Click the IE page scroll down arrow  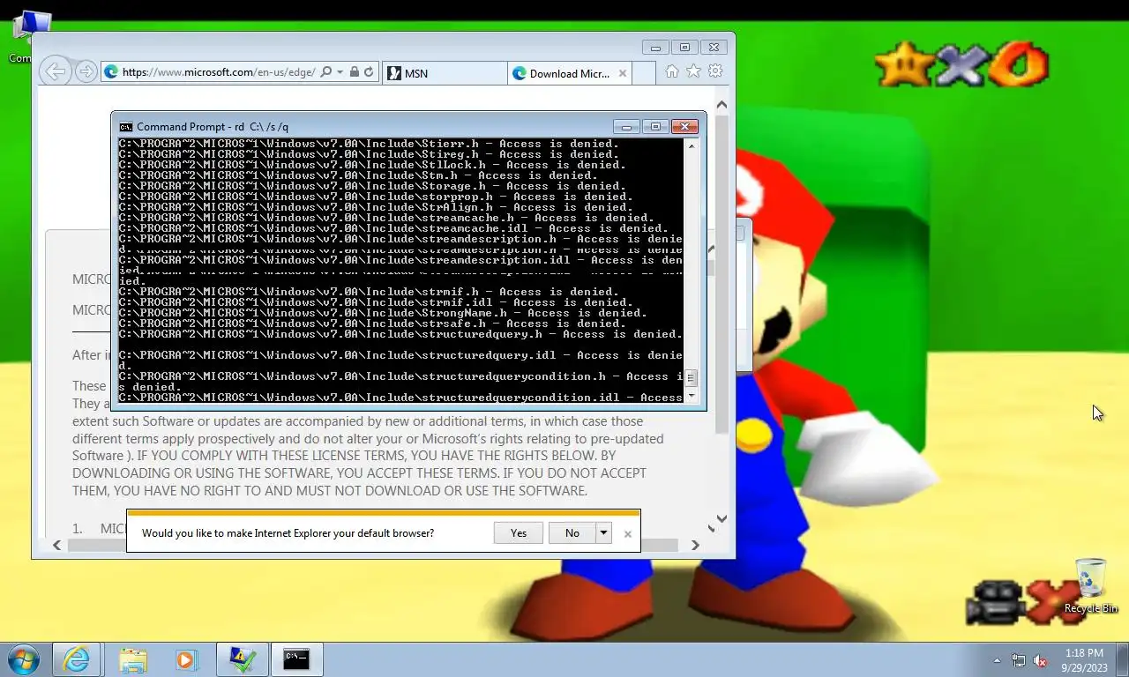pyautogui.click(x=722, y=519)
